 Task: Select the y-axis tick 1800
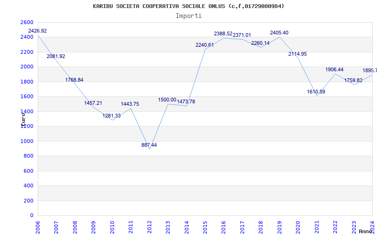pyautogui.click(x=27, y=82)
